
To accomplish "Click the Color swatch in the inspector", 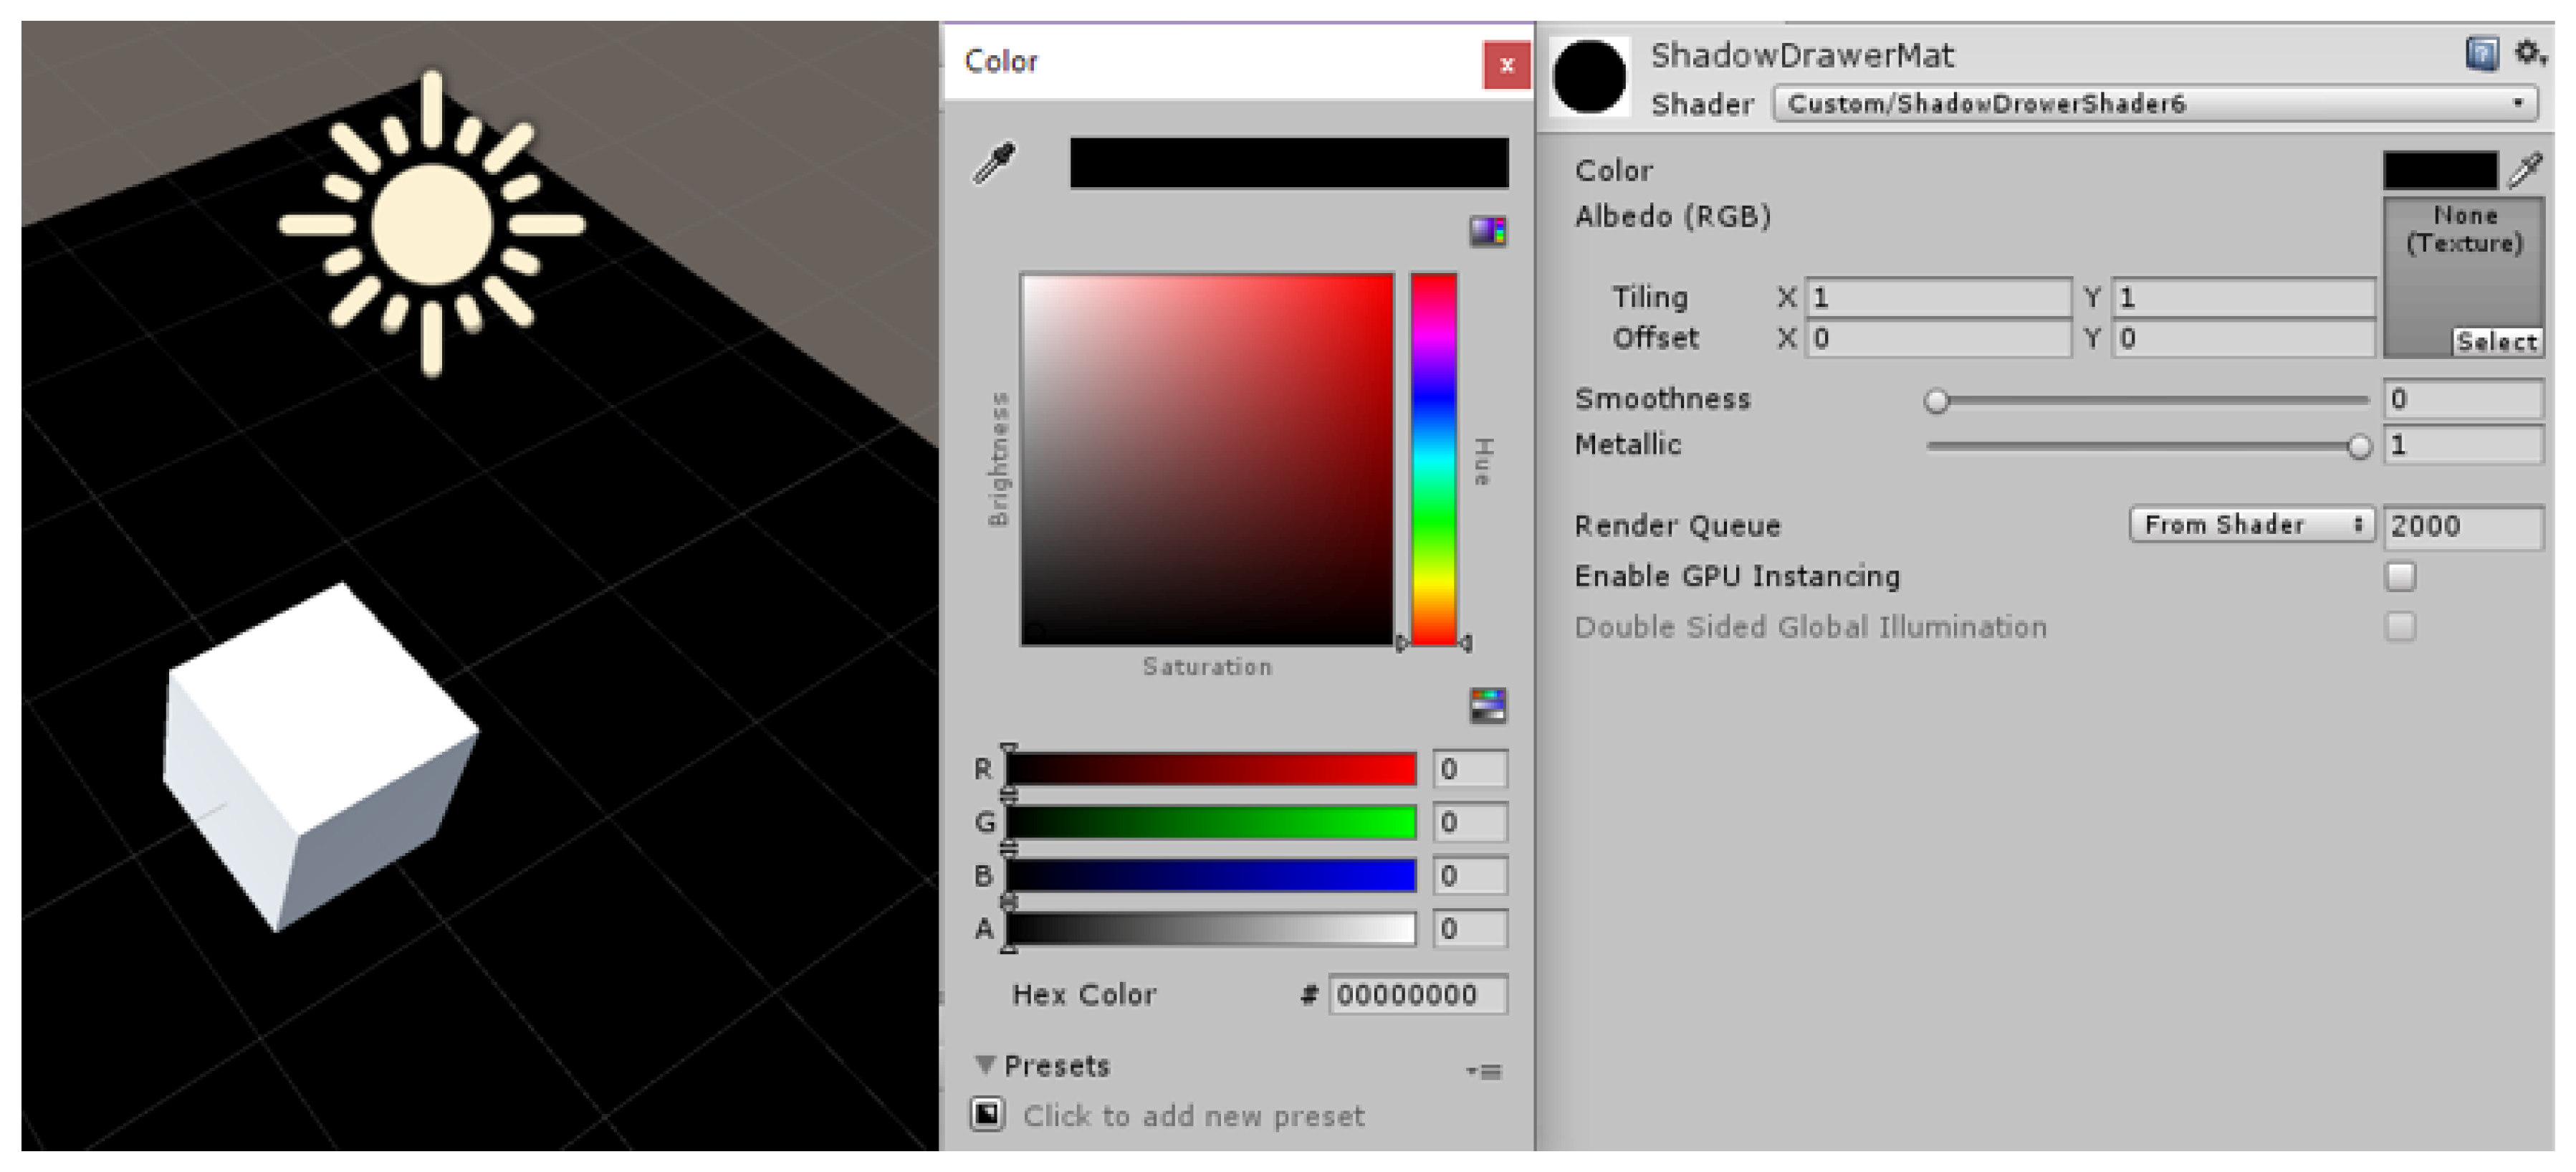I will pos(2440,170).
